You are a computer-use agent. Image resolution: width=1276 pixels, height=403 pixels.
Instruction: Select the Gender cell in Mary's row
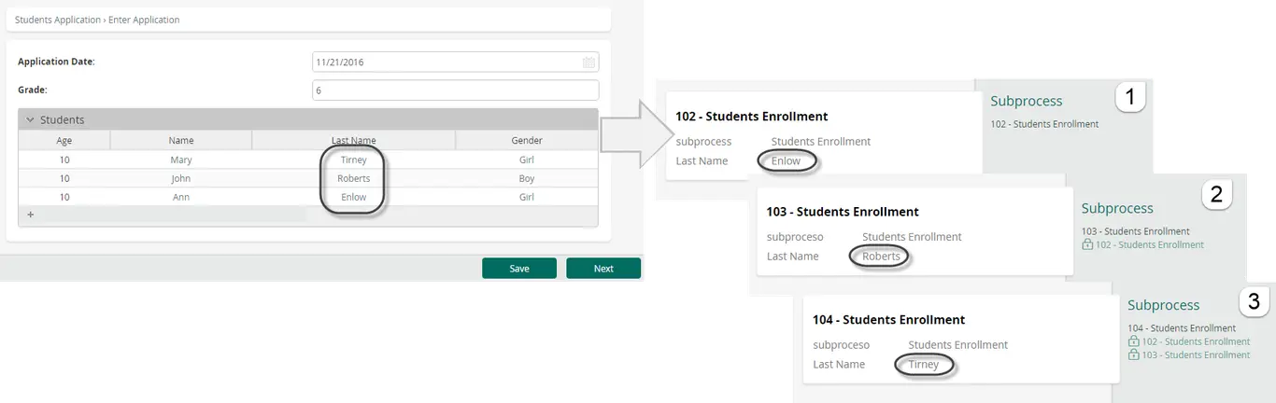click(x=527, y=160)
